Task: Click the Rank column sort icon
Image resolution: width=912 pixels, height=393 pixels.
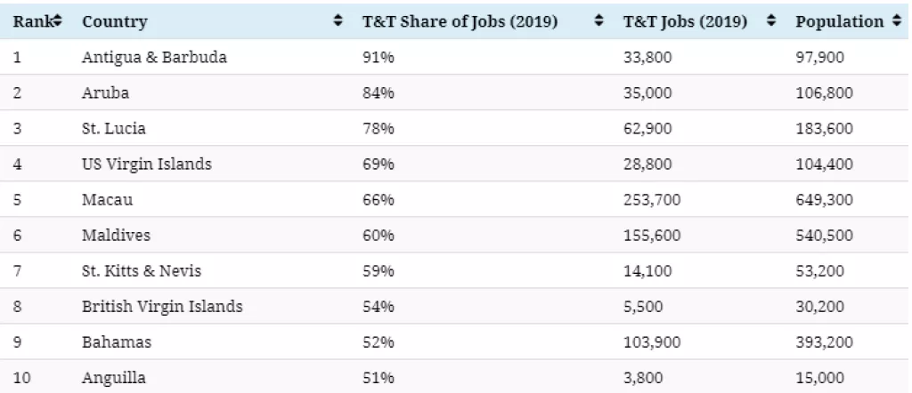Action: click(x=58, y=21)
